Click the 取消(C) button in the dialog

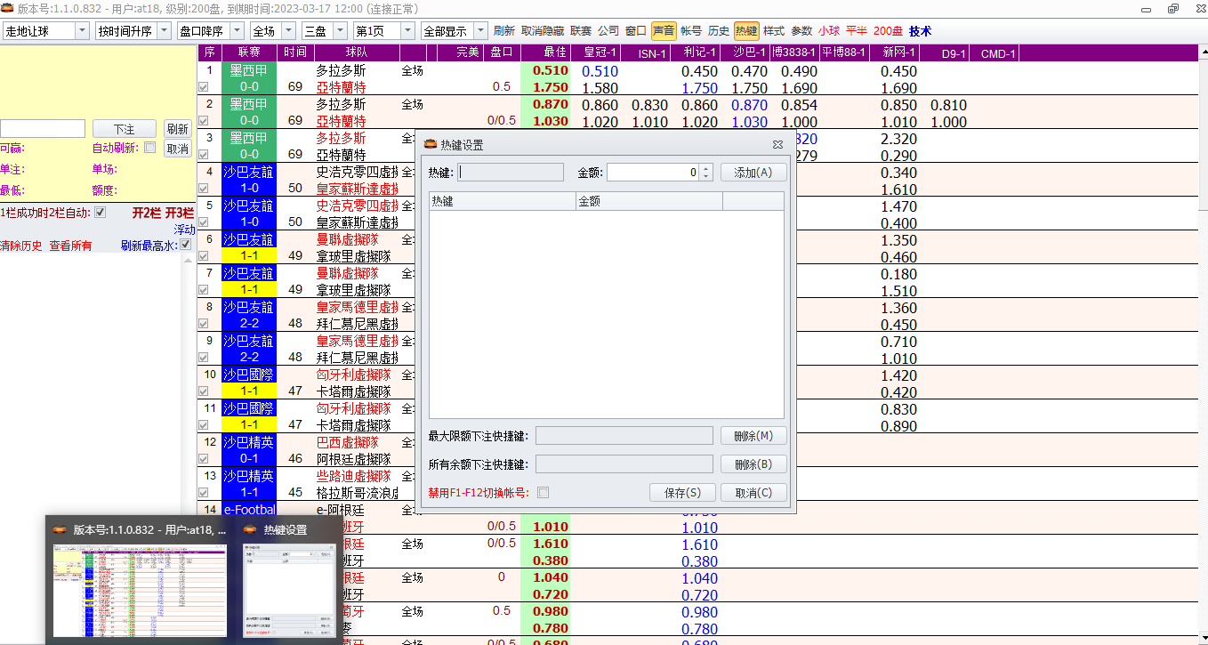tap(753, 493)
